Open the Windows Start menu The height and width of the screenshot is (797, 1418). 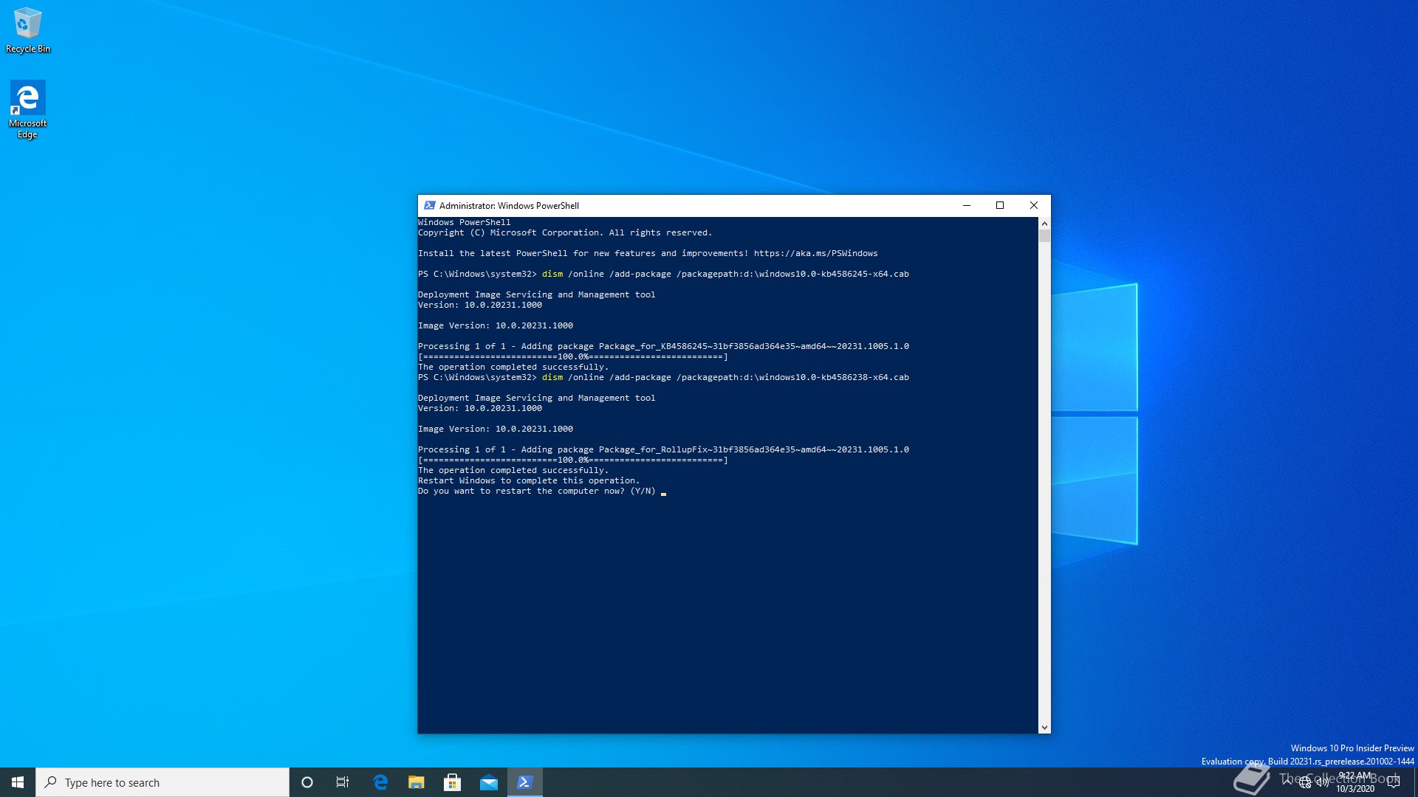pos(18,782)
